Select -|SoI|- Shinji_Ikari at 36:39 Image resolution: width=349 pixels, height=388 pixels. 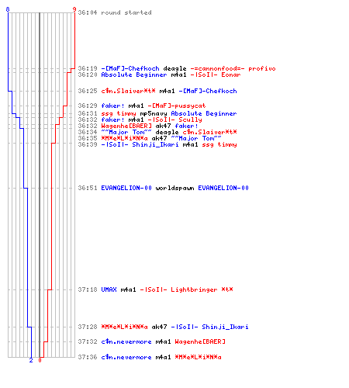(x=140, y=144)
